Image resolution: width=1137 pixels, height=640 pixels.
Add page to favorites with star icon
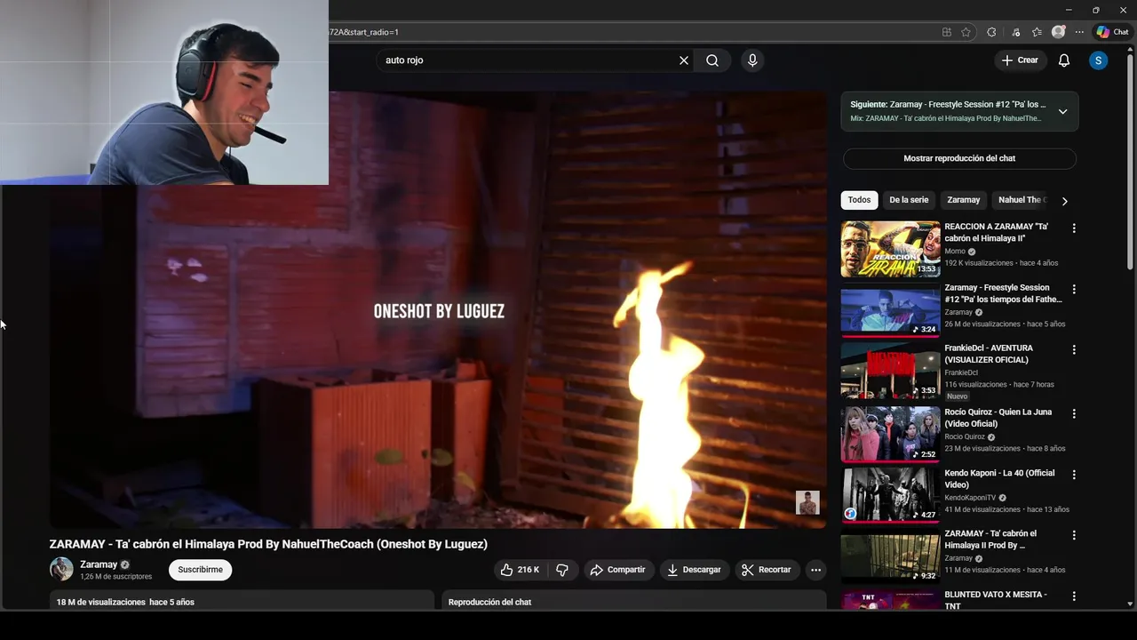966,32
